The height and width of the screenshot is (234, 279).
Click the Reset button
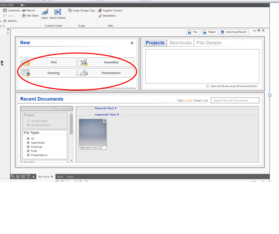click(x=209, y=32)
